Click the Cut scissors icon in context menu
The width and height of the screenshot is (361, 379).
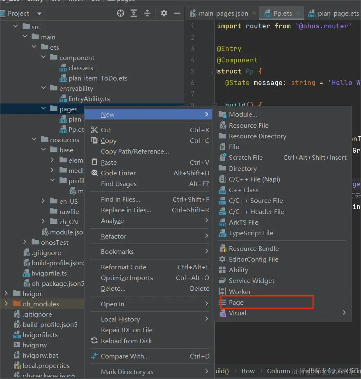pyautogui.click(x=94, y=130)
